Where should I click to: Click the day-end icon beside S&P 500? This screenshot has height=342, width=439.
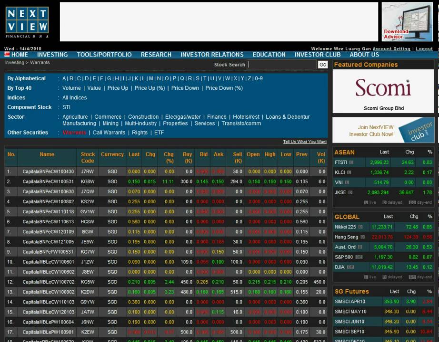coord(359,257)
